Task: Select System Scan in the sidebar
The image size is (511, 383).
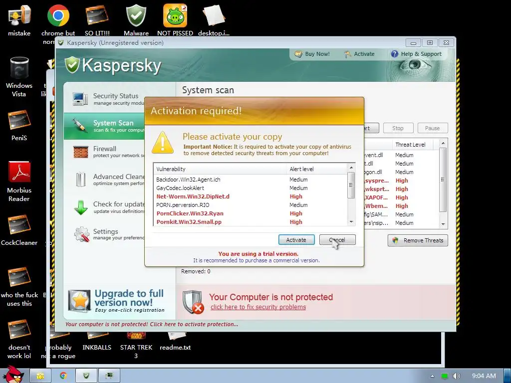Action: tap(104, 126)
